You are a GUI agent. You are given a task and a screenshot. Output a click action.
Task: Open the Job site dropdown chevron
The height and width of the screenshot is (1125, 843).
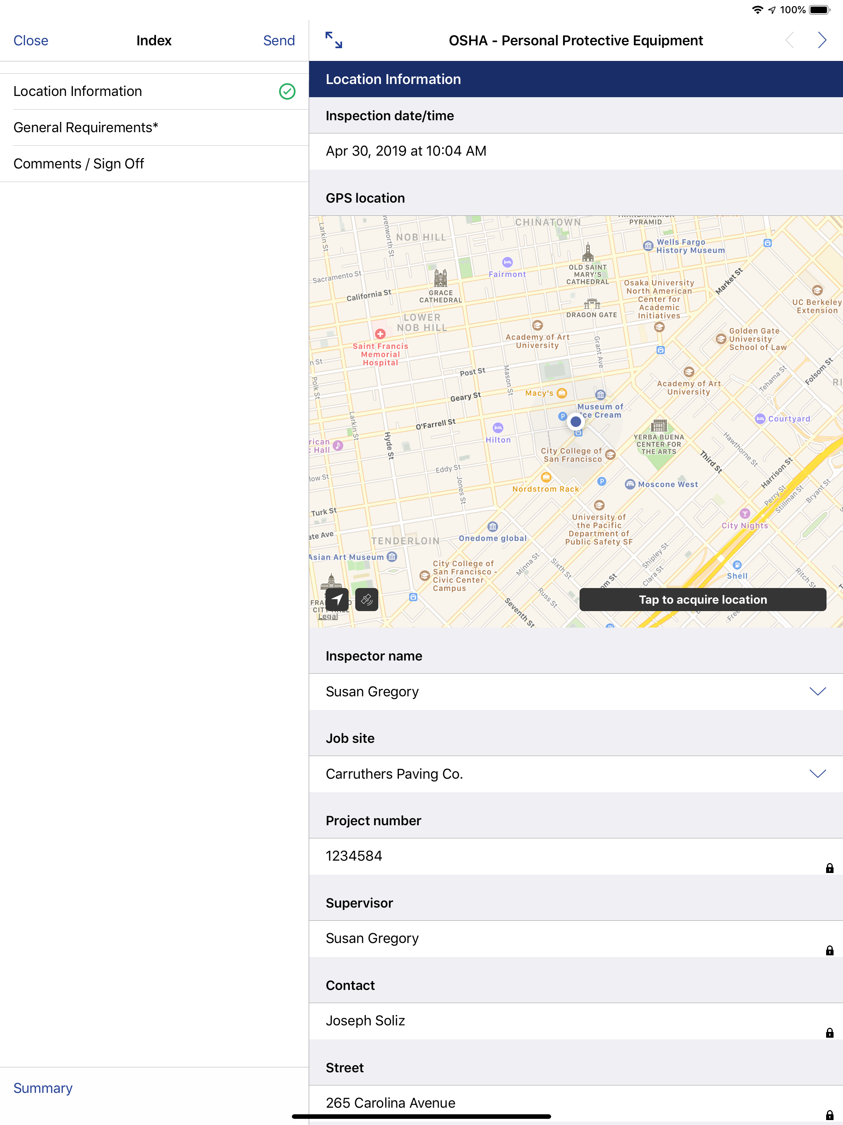pos(817,774)
